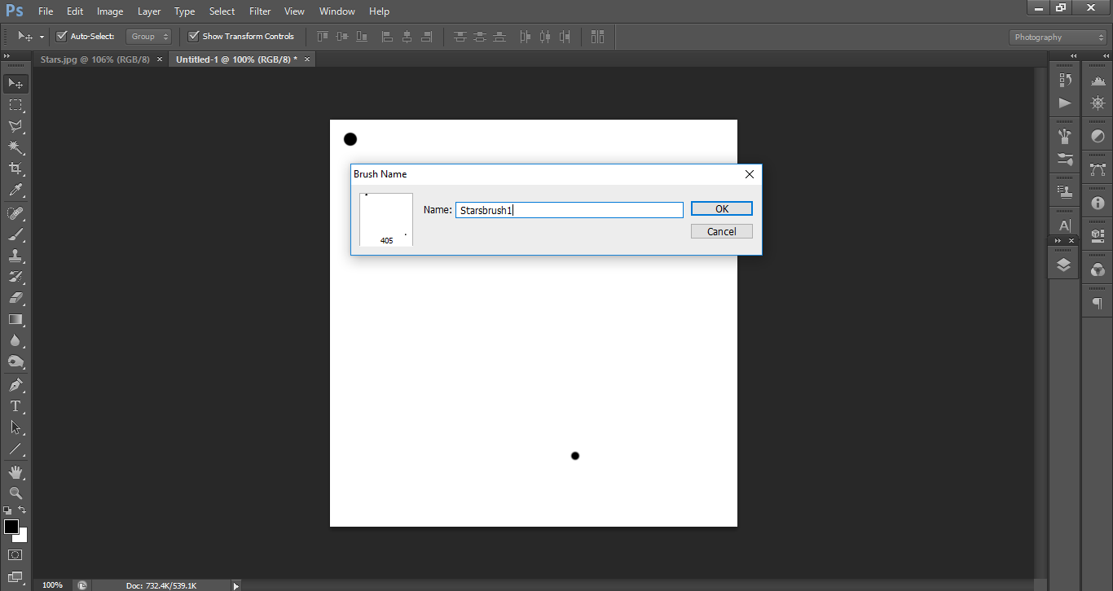
Task: Select the Healing Brush tool
Action: point(15,213)
